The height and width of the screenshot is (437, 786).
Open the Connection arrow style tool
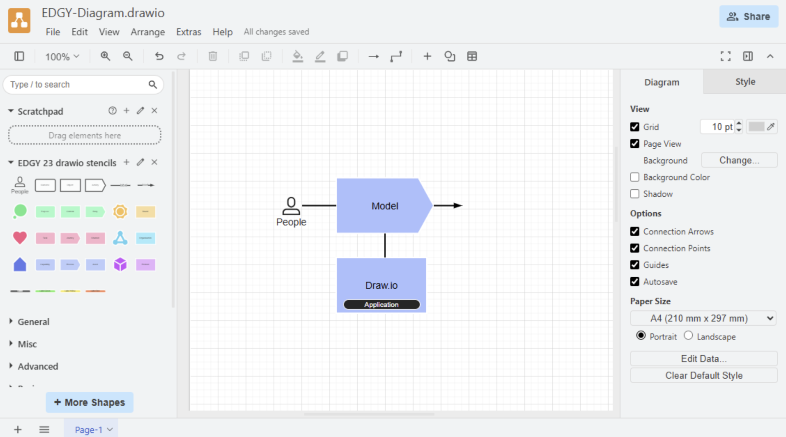point(373,56)
